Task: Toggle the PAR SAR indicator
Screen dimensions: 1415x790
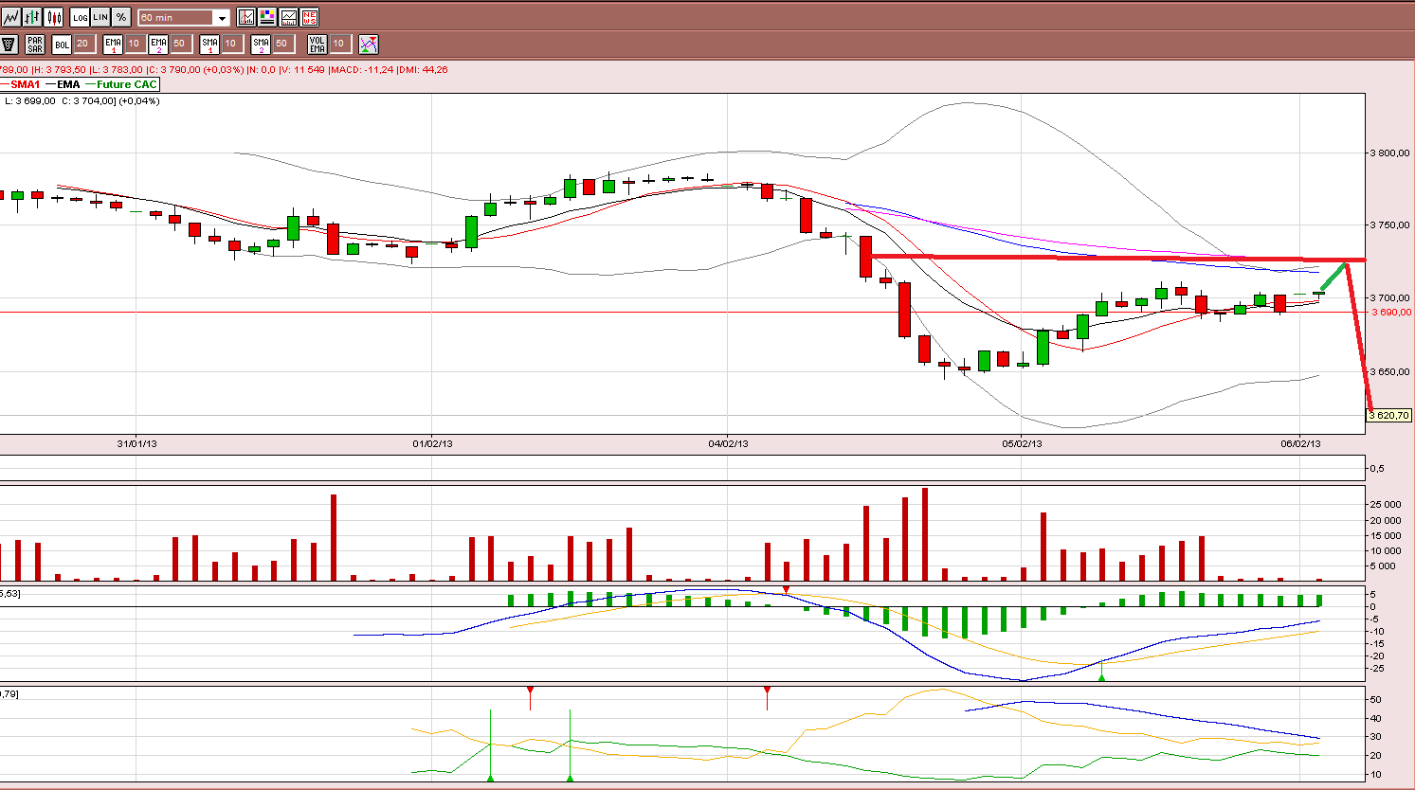Action: (35, 44)
